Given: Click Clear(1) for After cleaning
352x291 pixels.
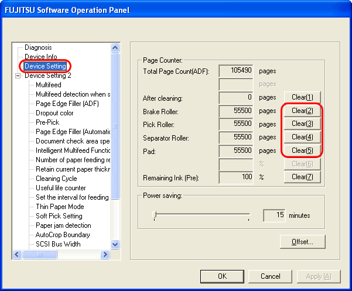Looking at the screenshot, I should pos(302,97).
